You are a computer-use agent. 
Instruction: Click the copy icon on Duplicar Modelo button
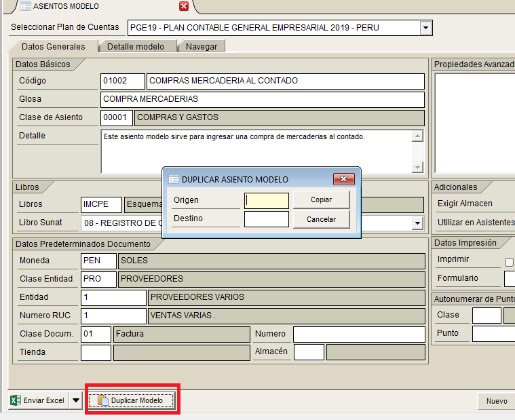click(x=103, y=400)
